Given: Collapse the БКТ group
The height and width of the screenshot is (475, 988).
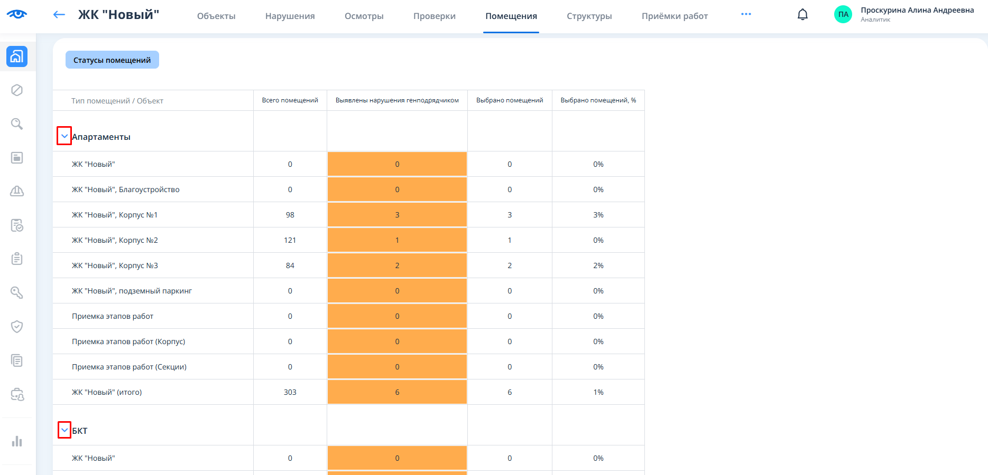Looking at the screenshot, I should (x=64, y=430).
